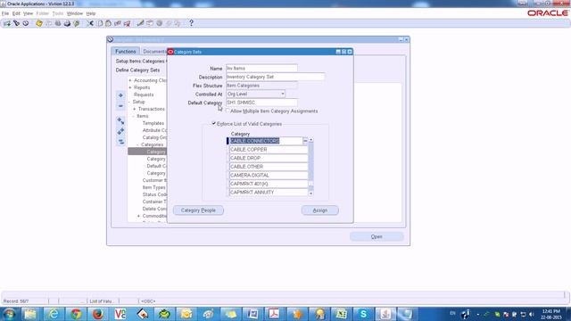Open the Navigator toolbar icon
Viewport: 571px width, 321px height.
pyautogui.click(x=26, y=23)
